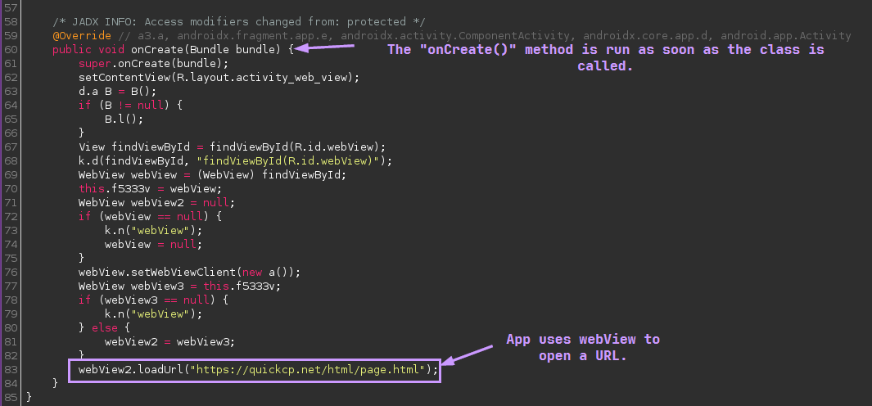Click the JADX INFO comment line
This screenshot has width=872, height=406.
(238, 21)
